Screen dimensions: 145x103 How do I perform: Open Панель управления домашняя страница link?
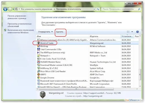[17, 17]
